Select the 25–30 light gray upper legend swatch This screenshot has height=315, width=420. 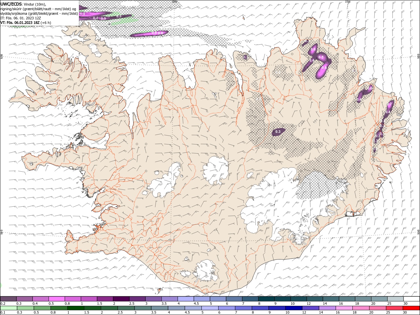(x=396, y=299)
